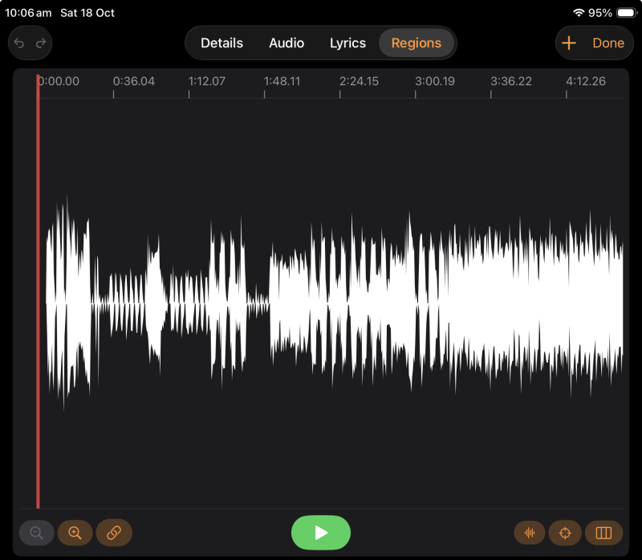This screenshot has height=560, width=642.
Task: Click the 0:36.04 mark on timeline ruler
Action: 133,82
